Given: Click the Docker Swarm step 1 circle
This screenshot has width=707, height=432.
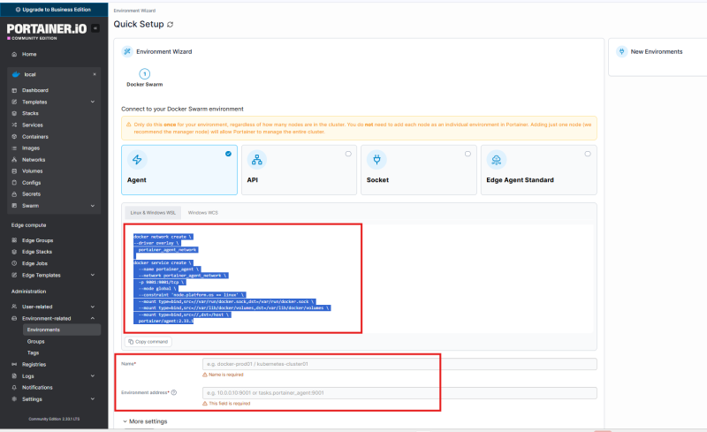Looking at the screenshot, I should pyautogui.click(x=145, y=74).
